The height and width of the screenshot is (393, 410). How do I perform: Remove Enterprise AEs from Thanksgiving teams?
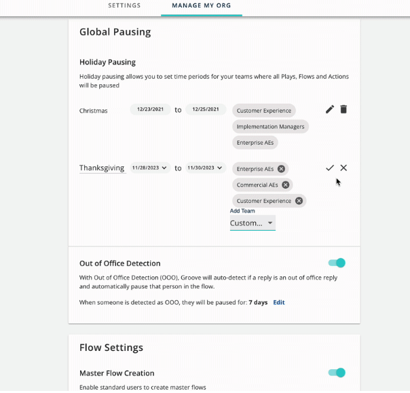tap(281, 169)
